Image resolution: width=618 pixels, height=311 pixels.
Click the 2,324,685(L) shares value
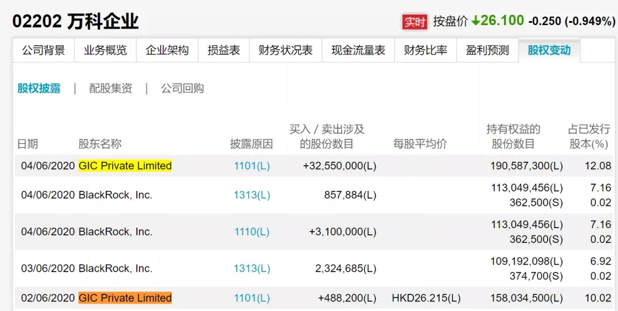pyautogui.click(x=346, y=269)
